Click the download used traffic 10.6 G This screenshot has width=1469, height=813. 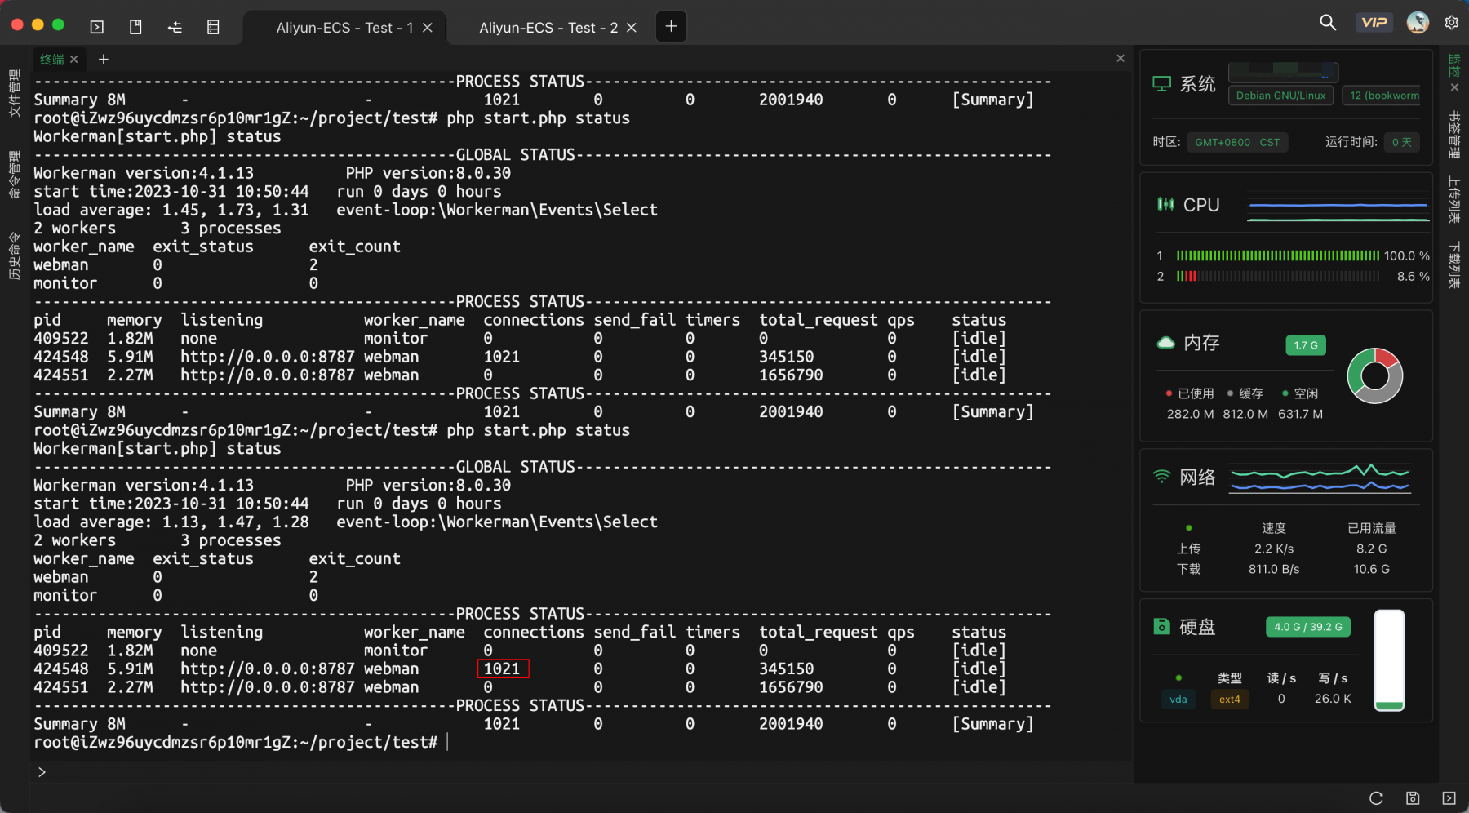coord(1371,569)
